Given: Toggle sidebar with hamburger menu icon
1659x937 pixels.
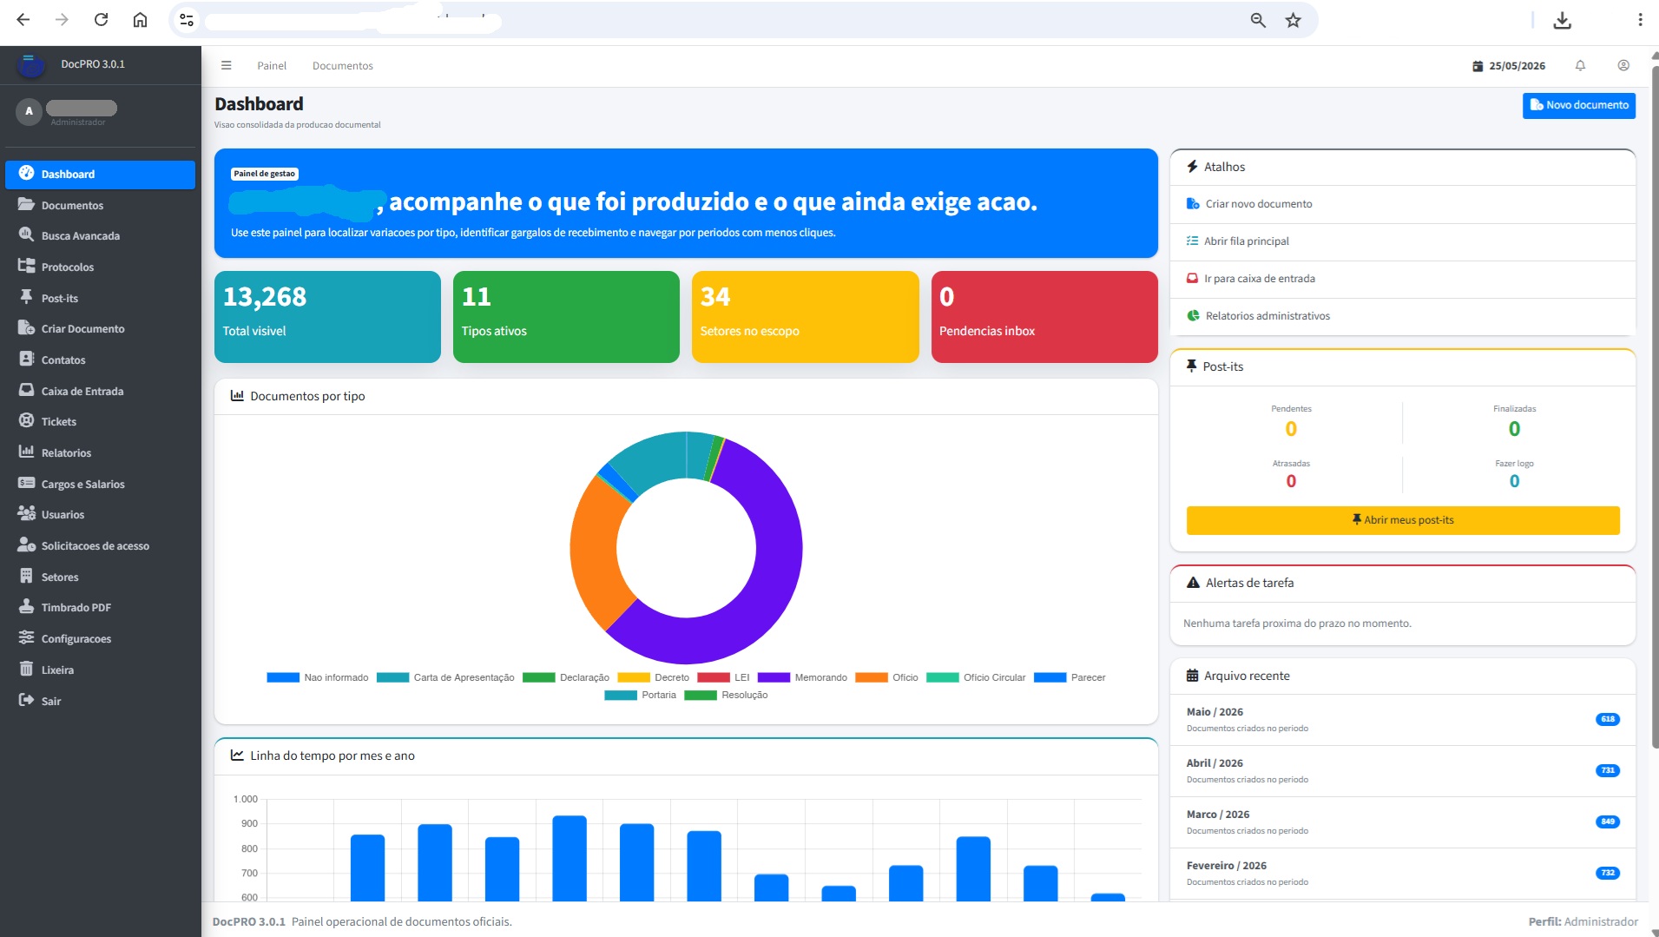Looking at the screenshot, I should pos(226,65).
